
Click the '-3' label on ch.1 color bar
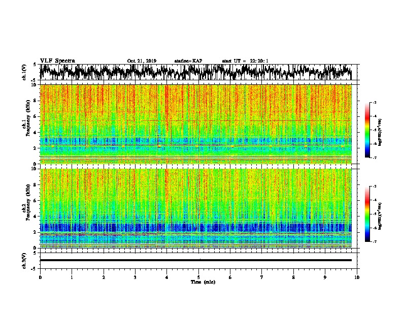point(374,102)
